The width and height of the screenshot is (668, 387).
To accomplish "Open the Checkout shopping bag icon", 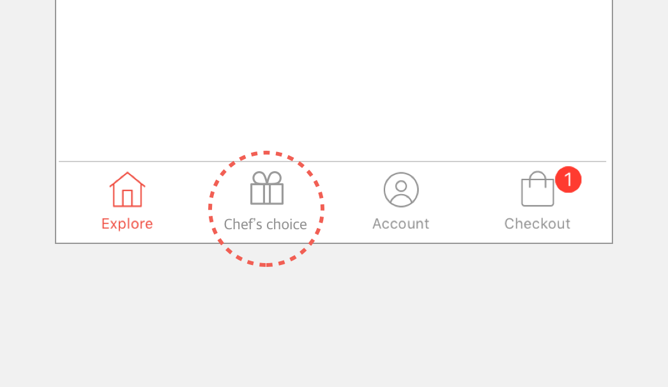I will (538, 189).
